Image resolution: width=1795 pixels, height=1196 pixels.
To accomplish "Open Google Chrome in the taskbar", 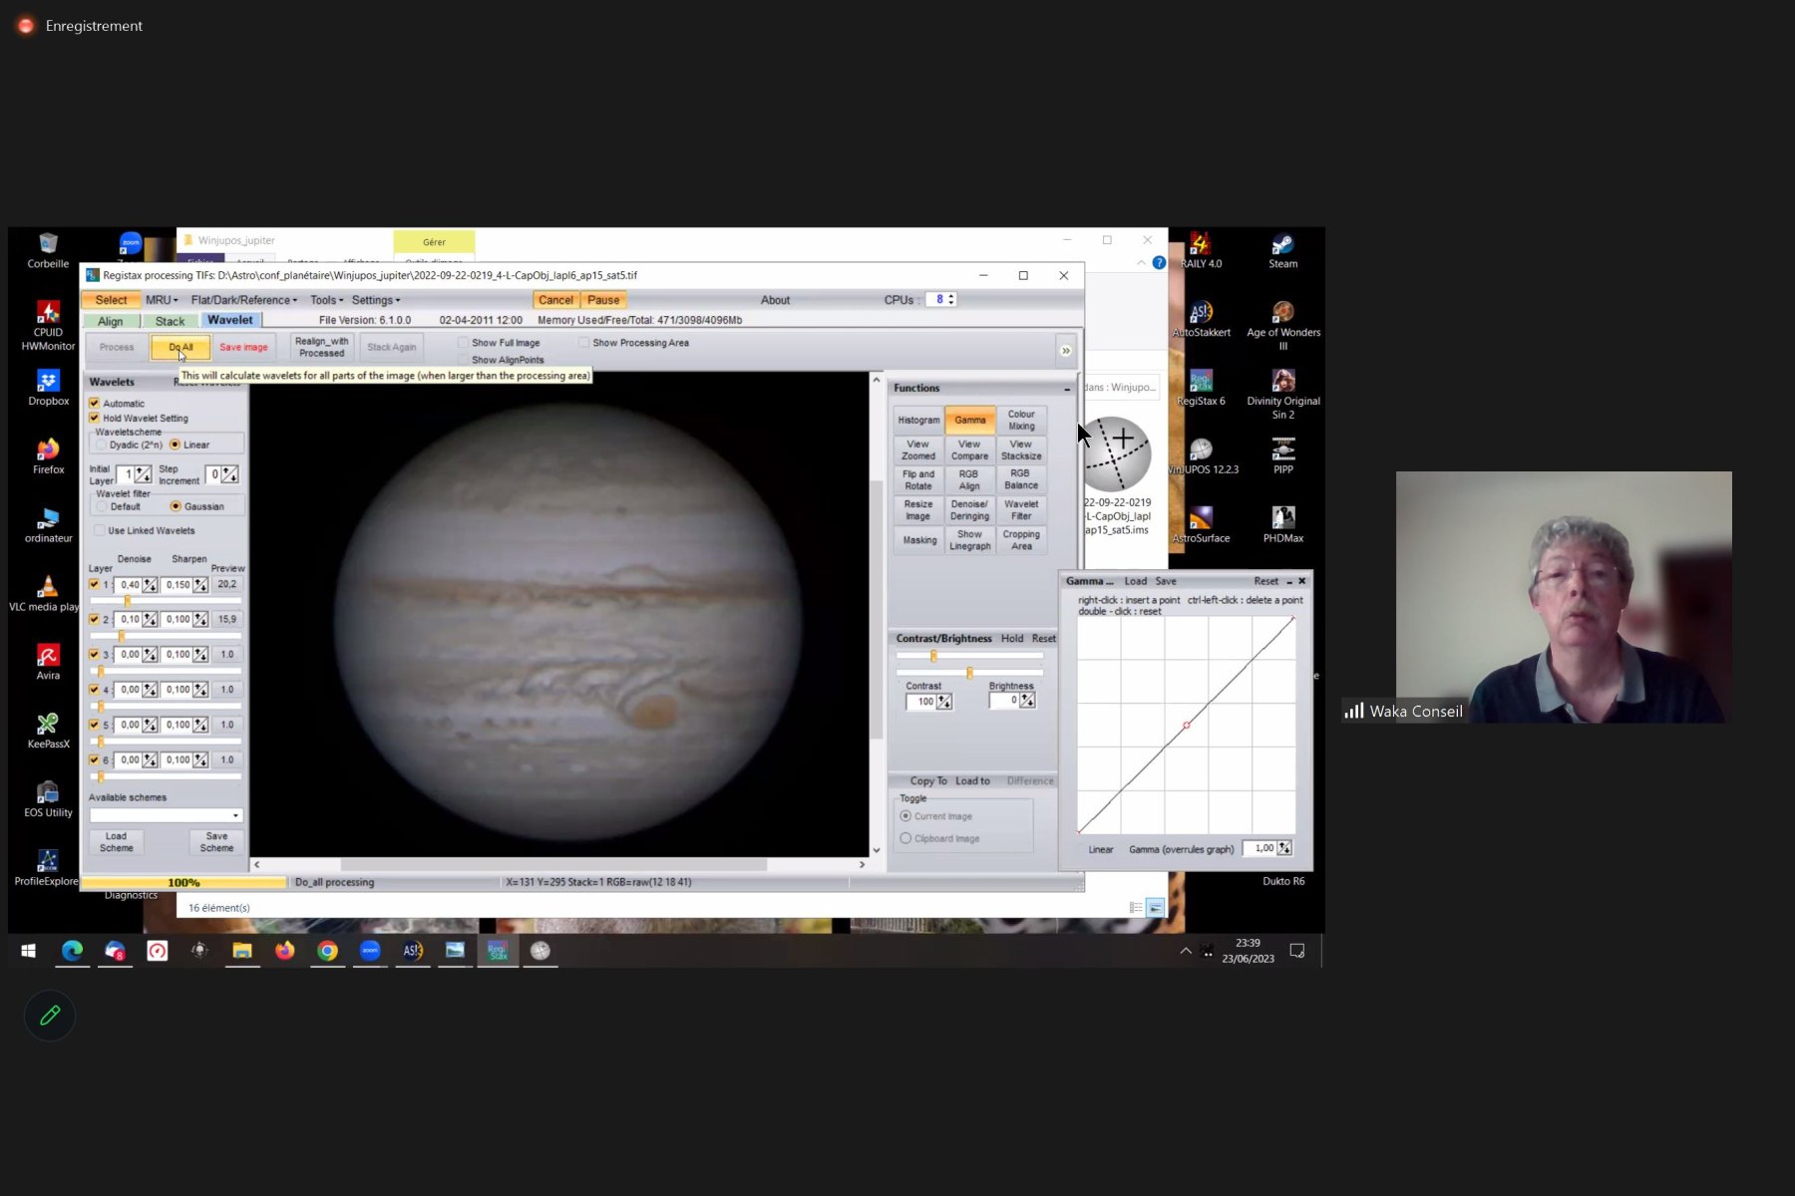I will pos(327,951).
